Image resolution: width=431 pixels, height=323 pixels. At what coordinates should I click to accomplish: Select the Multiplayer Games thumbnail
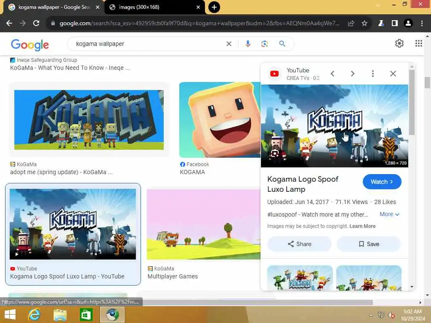tap(203, 224)
